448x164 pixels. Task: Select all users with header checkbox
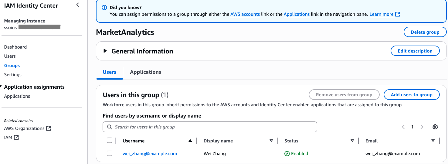click(x=110, y=140)
